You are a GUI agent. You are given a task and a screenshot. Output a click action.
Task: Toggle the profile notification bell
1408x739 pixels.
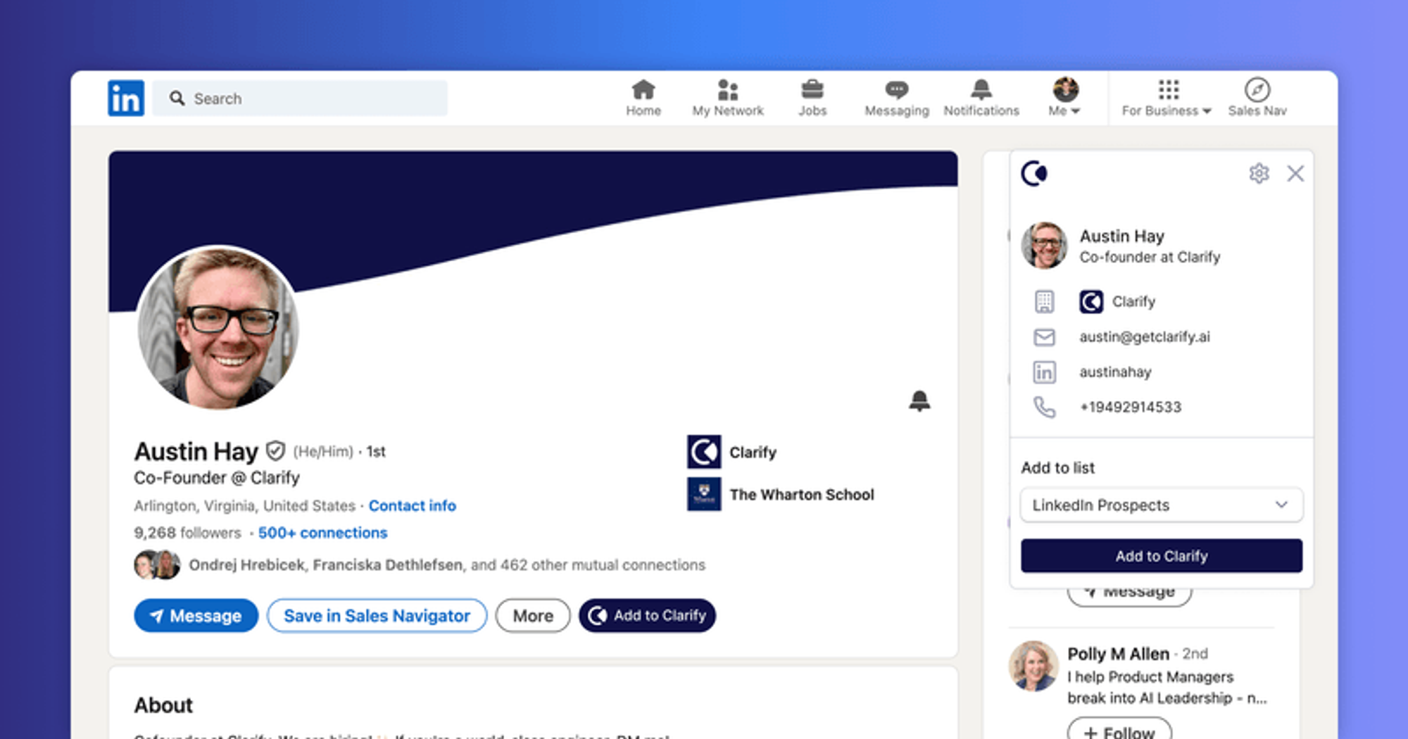[919, 400]
